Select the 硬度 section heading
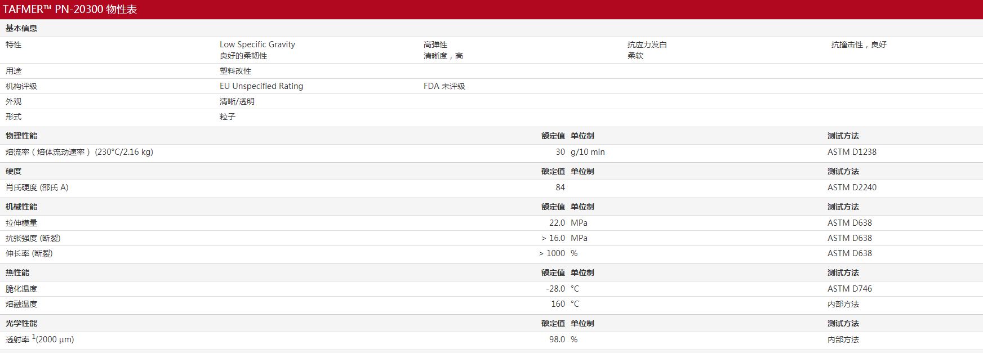 coord(14,171)
